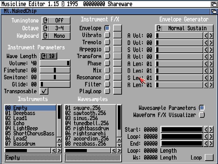The width and height of the screenshot is (218, 164).
Task: Click button beside Mix radio
Action: [118, 70]
